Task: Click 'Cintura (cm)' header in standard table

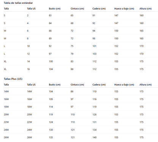Action: [x=77, y=9]
